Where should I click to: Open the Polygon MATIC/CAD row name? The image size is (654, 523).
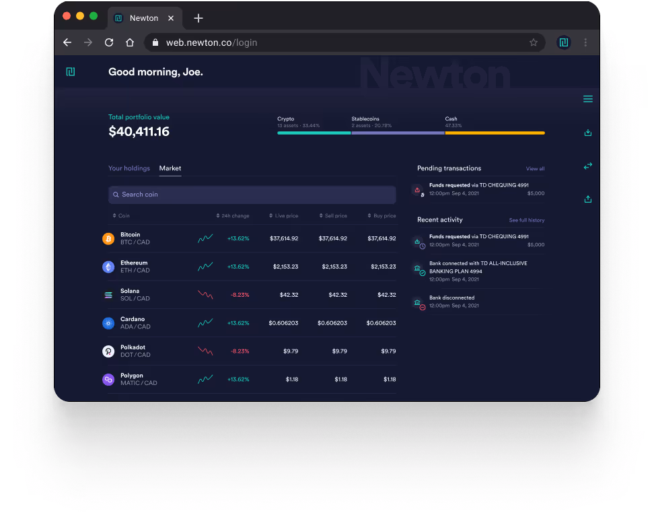coord(139,380)
